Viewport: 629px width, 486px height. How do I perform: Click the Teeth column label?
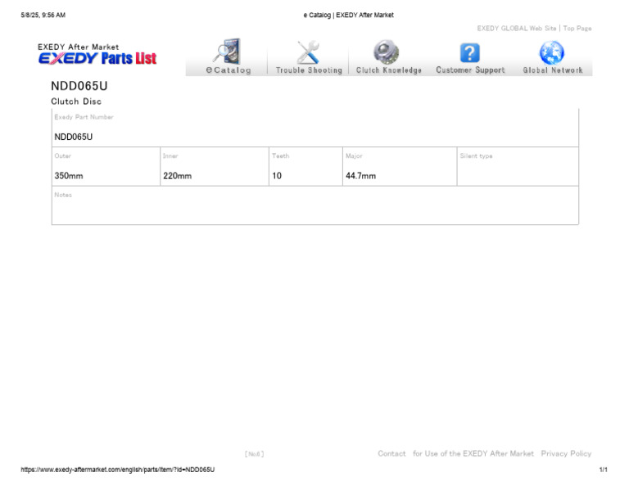click(x=280, y=155)
